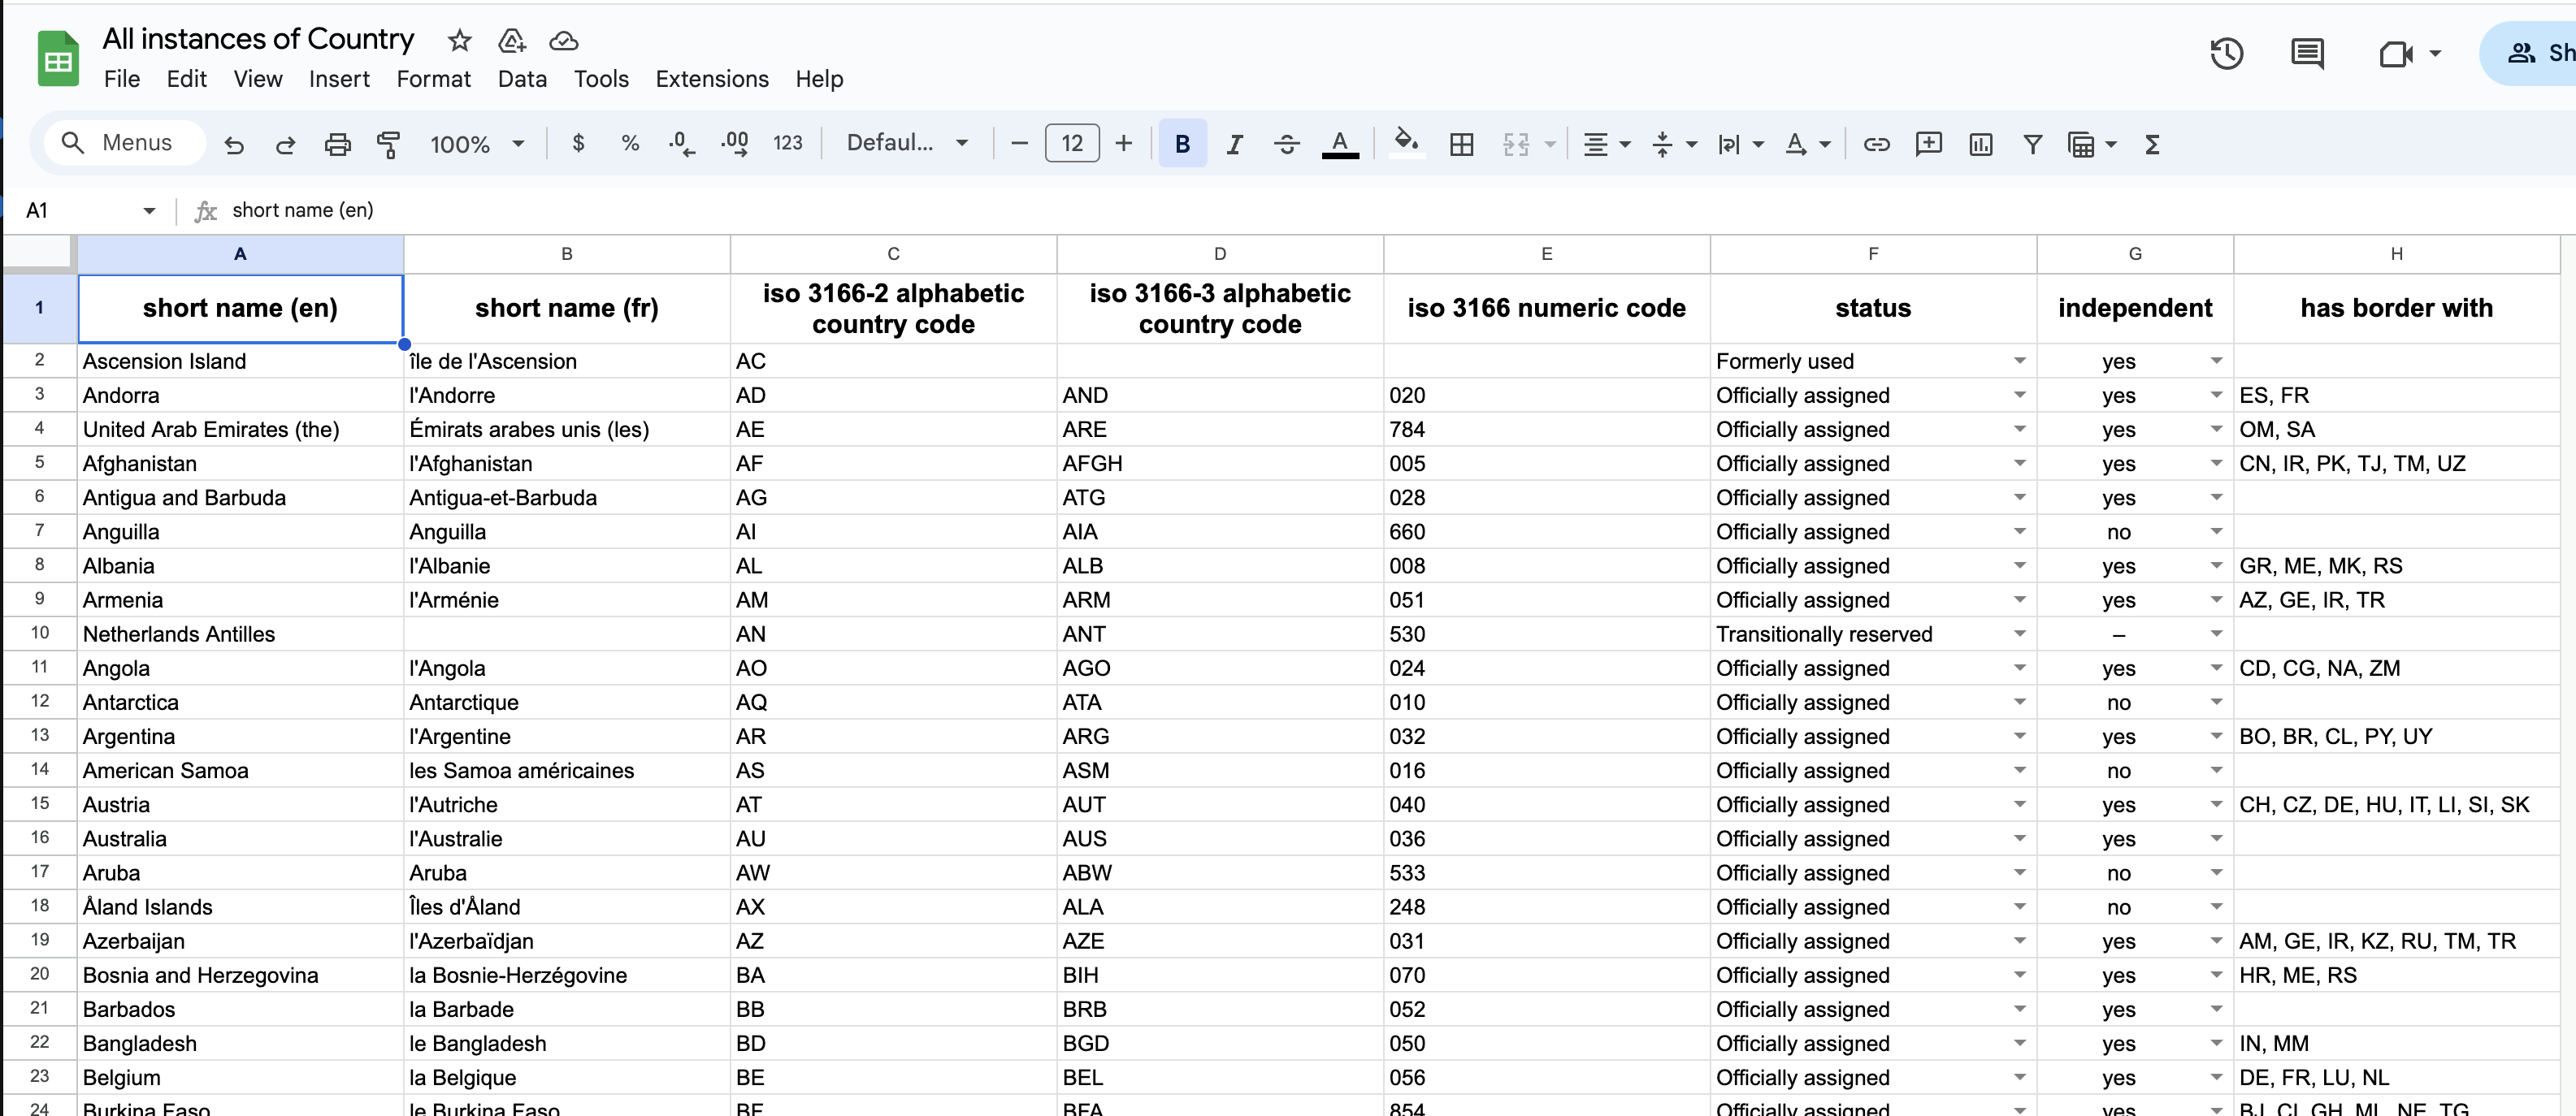Open version history
Screen dimensions: 2576x1116
coord(2227,53)
